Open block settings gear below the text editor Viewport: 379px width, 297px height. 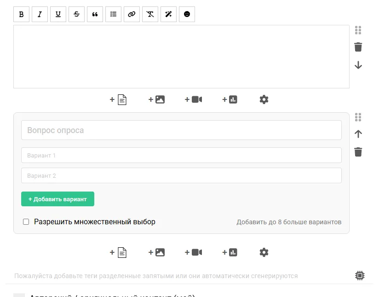pos(264,99)
